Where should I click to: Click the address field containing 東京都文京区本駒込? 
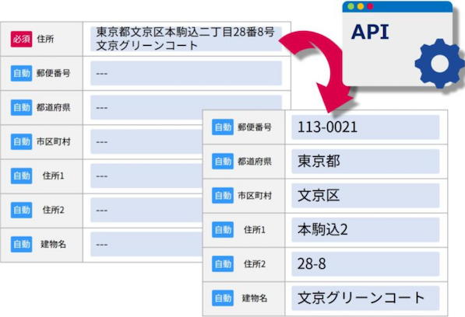[x=186, y=39]
